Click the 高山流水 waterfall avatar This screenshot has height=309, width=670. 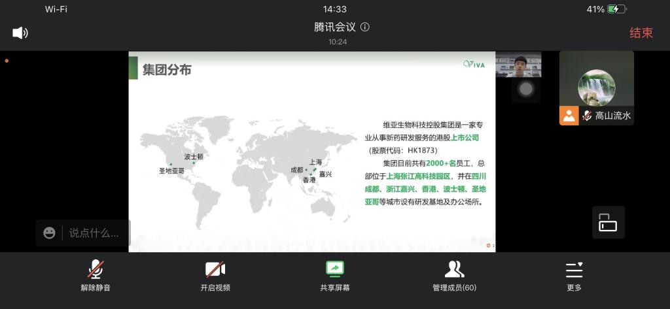[596, 88]
